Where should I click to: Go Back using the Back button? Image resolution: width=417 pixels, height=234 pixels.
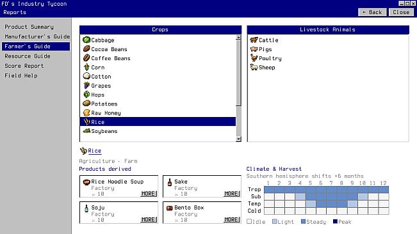pos(372,12)
